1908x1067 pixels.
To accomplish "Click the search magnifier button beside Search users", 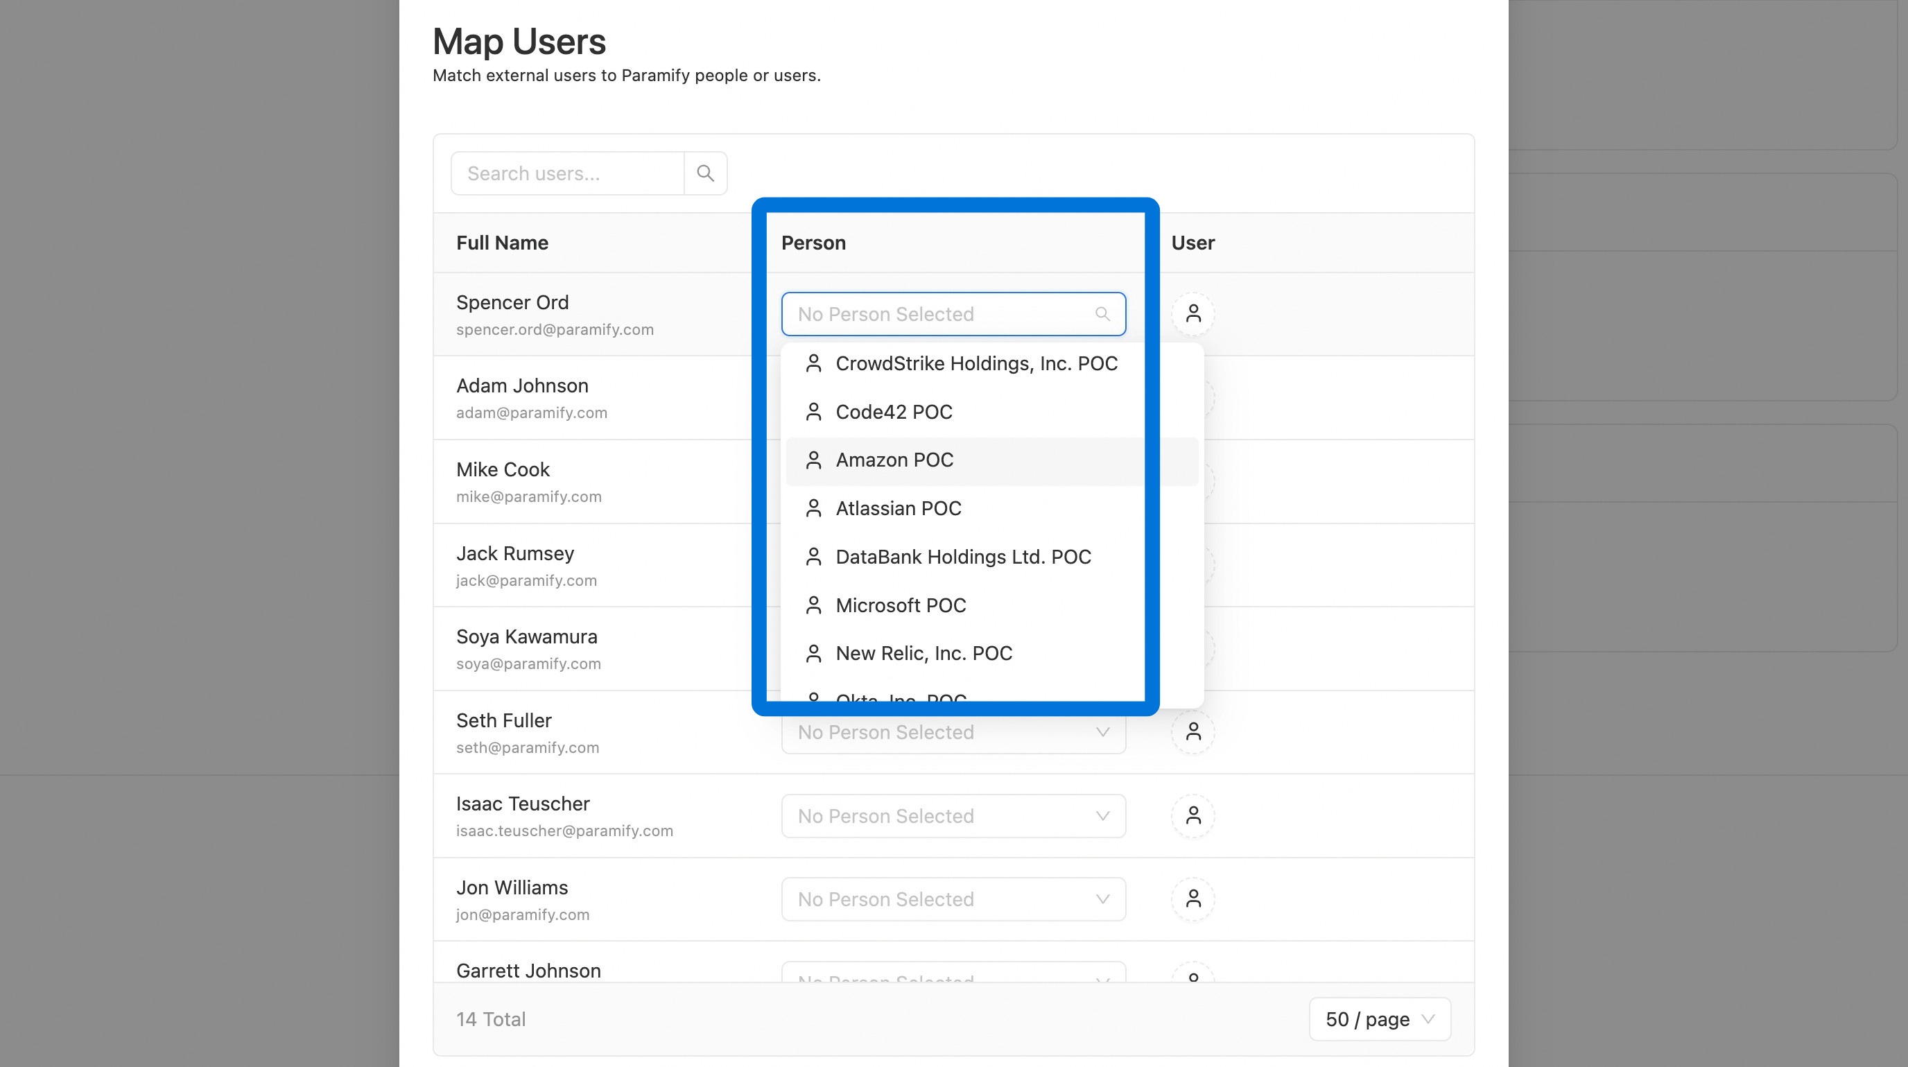I will 705,173.
